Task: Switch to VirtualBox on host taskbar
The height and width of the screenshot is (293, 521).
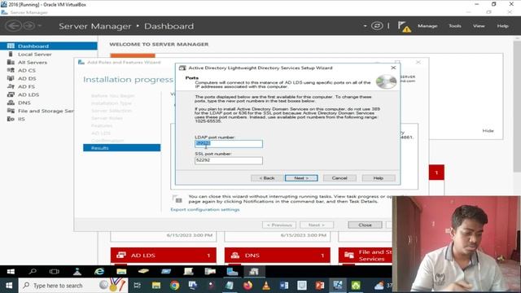Action: point(338,286)
